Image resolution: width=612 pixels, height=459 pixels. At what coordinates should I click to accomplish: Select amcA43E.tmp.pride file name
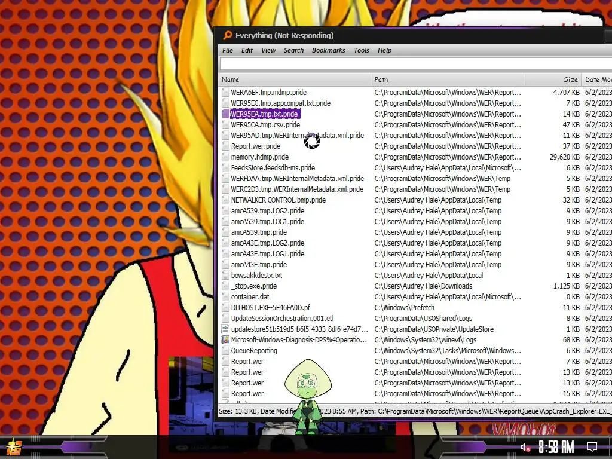259,265
